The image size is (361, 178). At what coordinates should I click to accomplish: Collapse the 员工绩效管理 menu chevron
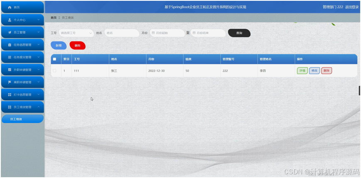point(39,107)
